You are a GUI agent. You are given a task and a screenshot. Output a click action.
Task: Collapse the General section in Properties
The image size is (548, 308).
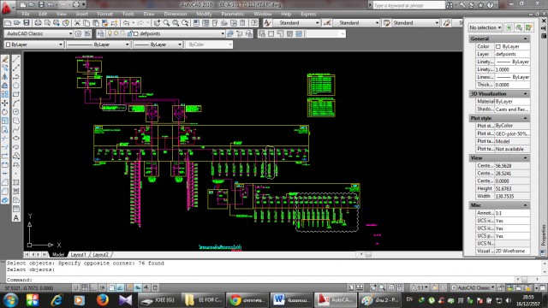pos(525,38)
